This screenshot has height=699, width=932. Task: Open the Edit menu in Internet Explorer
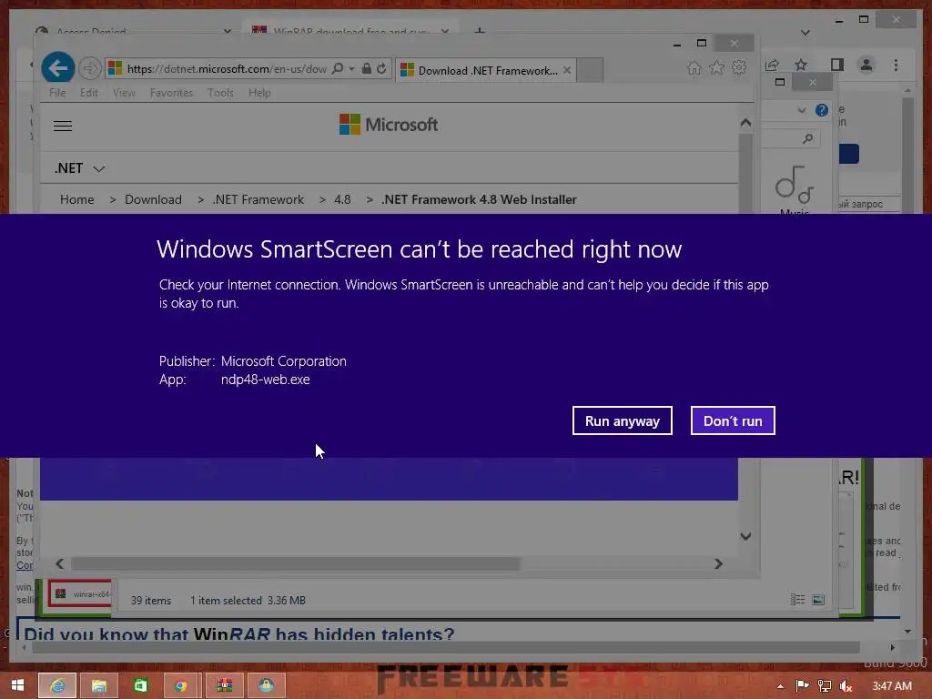click(x=88, y=93)
